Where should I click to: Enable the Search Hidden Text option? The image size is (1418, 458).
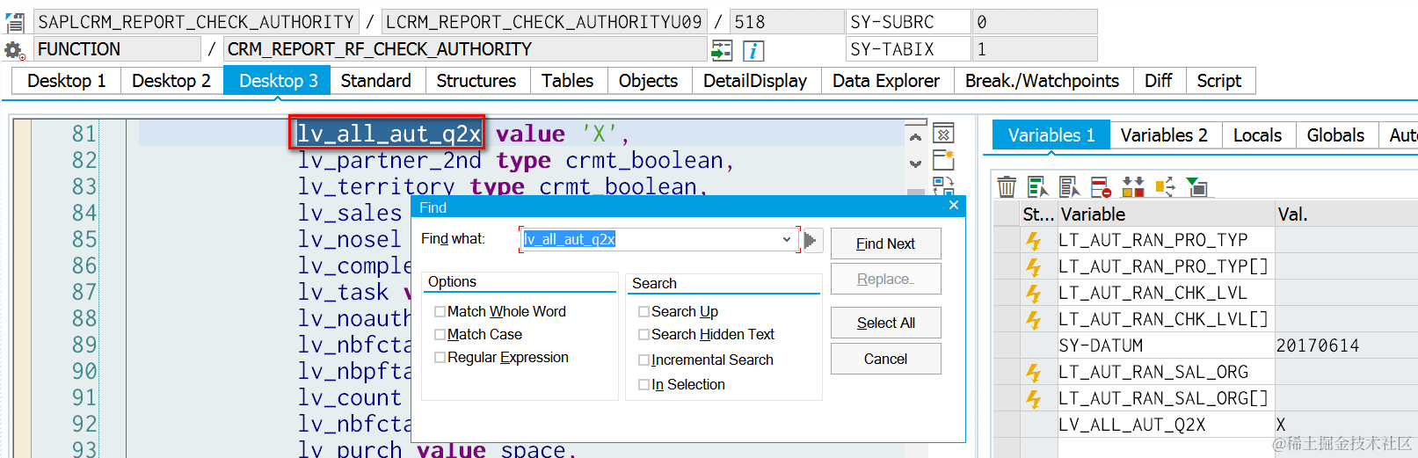point(644,334)
